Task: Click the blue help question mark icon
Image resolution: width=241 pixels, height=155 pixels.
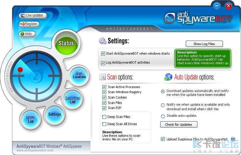Action: click(x=233, y=139)
